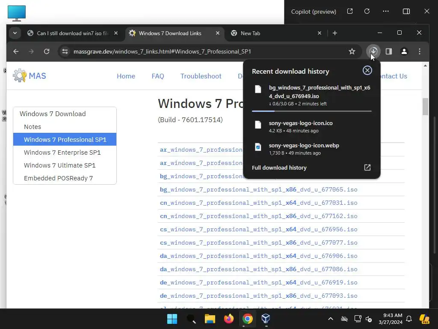438x329 pixels.
Task: Open da x86 dvd_u_677086.iso link
Action: point(258,269)
